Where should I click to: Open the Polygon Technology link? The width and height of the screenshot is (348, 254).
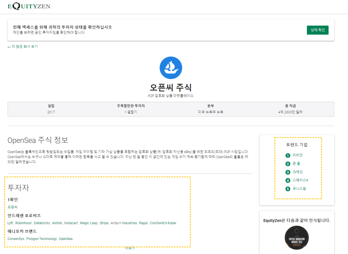click(x=42, y=239)
